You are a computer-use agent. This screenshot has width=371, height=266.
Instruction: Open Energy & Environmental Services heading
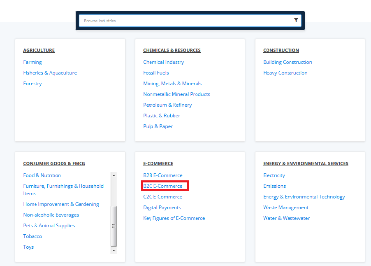pos(306,163)
